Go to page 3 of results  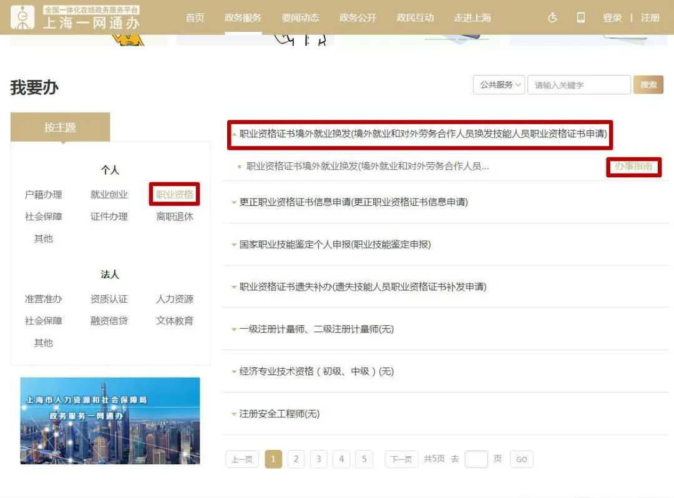pos(318,459)
